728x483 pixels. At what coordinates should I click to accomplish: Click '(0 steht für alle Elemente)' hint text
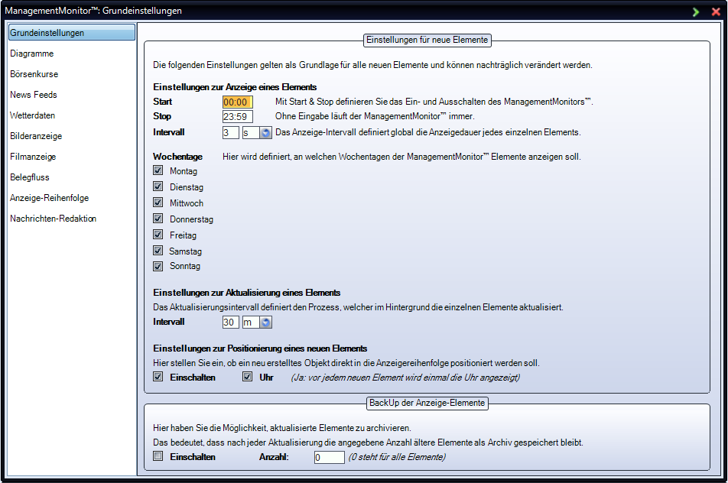(x=397, y=457)
